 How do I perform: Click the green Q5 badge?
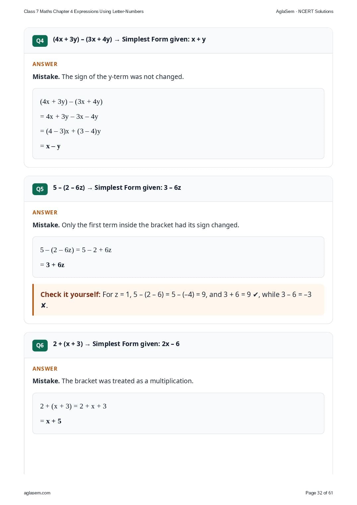click(40, 189)
